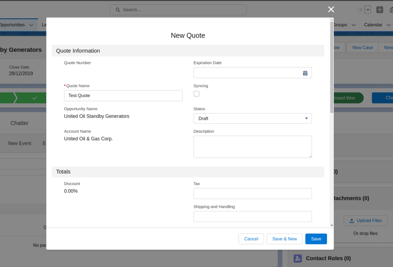Click into the Quote Name field
Viewport: 393px width, 267px height.
coord(123,96)
